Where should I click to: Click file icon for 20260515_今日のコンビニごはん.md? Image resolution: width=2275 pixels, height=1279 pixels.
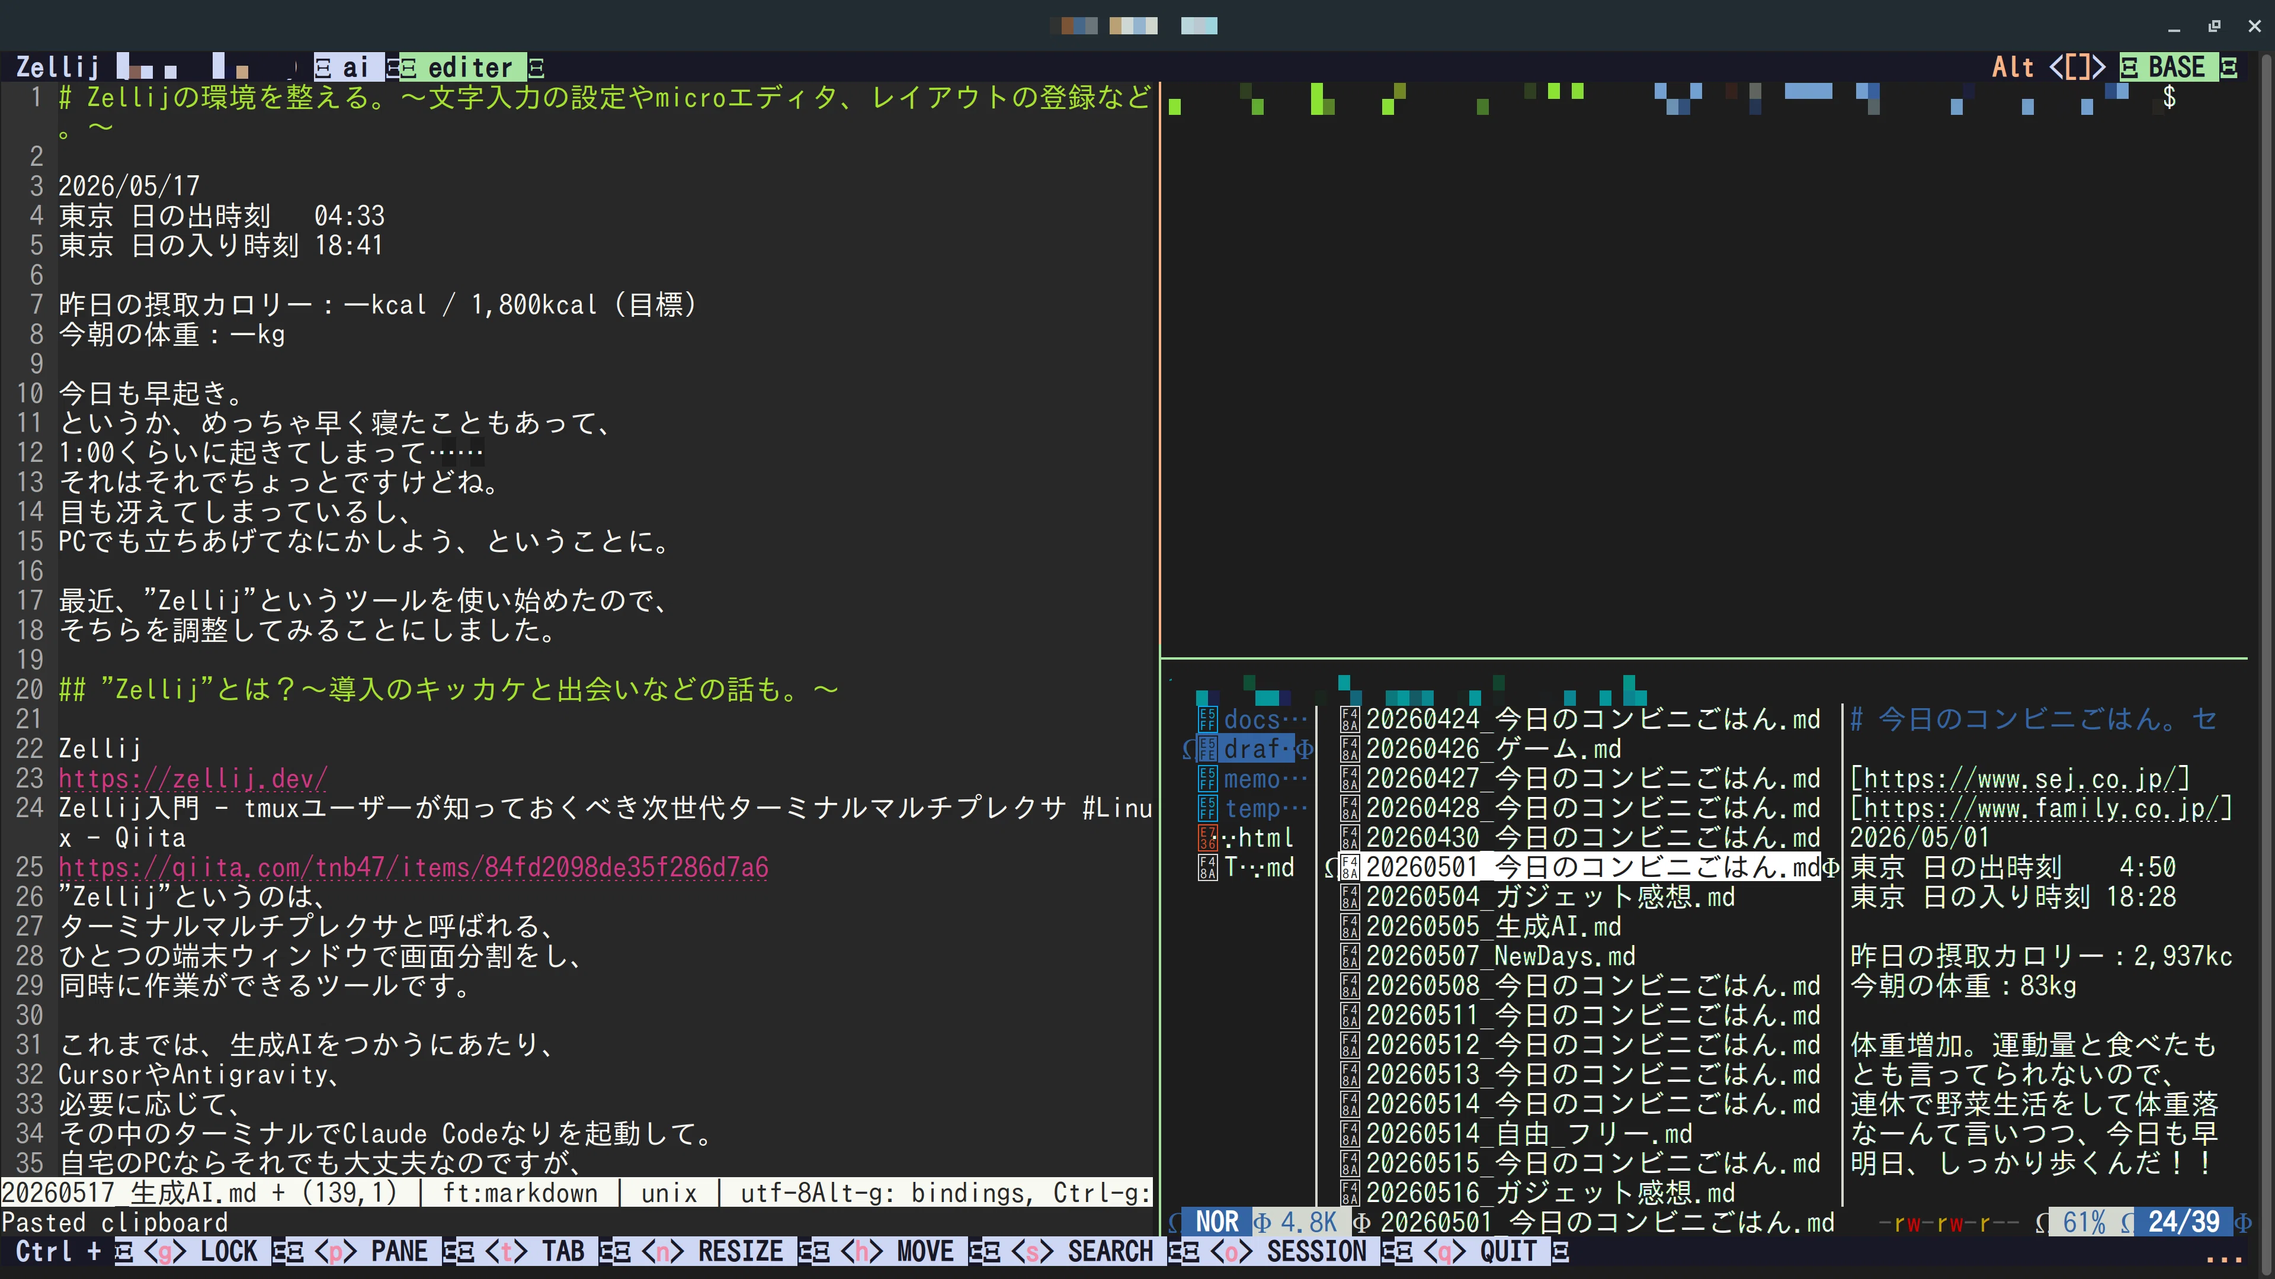coord(1350,1164)
